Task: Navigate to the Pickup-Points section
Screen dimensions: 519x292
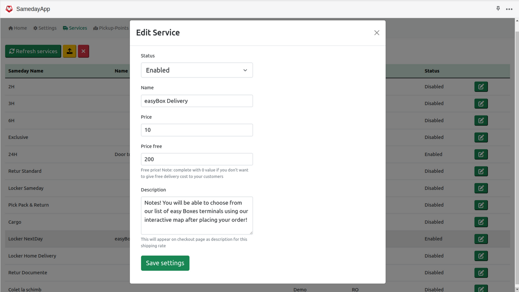Action: (x=111, y=28)
